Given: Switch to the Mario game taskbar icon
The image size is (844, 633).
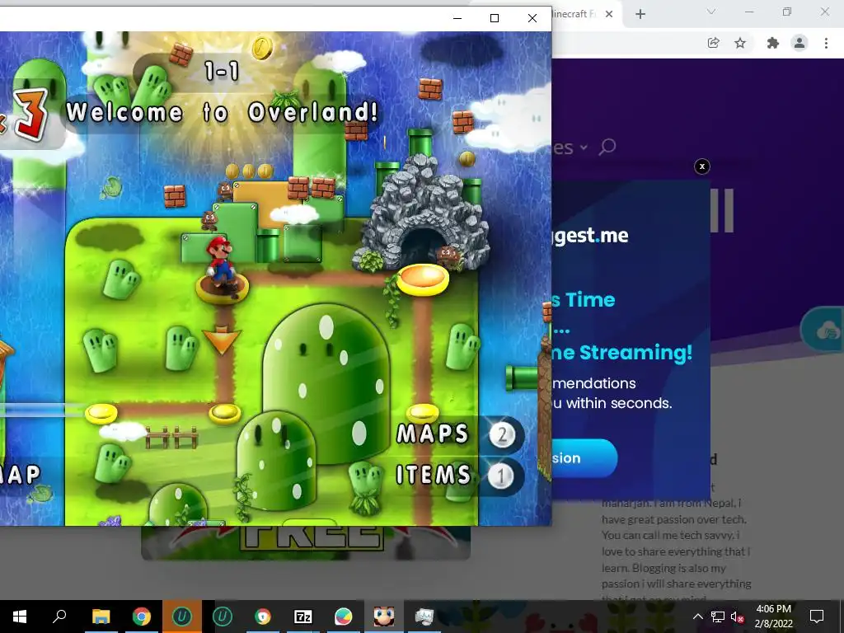Looking at the screenshot, I should (384, 617).
